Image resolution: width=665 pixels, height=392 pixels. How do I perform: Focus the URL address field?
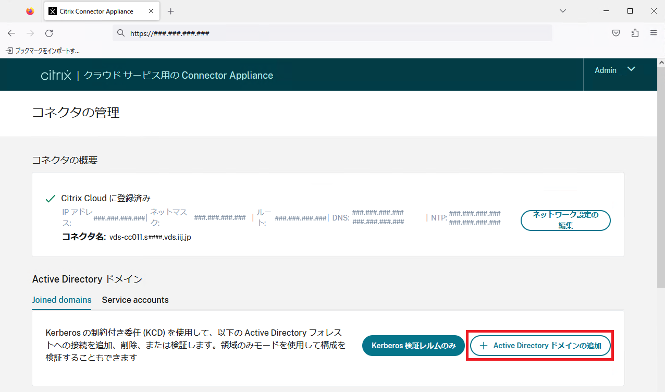tap(332, 33)
